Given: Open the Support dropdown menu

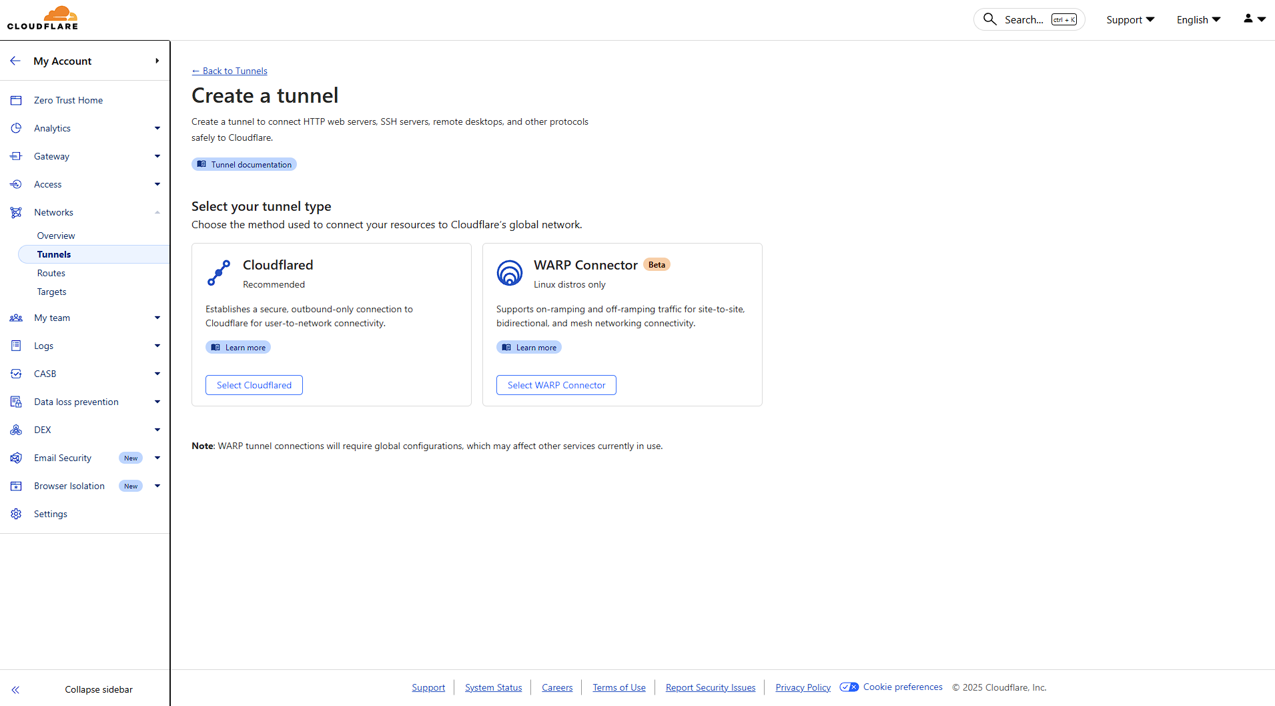Looking at the screenshot, I should click(x=1130, y=19).
